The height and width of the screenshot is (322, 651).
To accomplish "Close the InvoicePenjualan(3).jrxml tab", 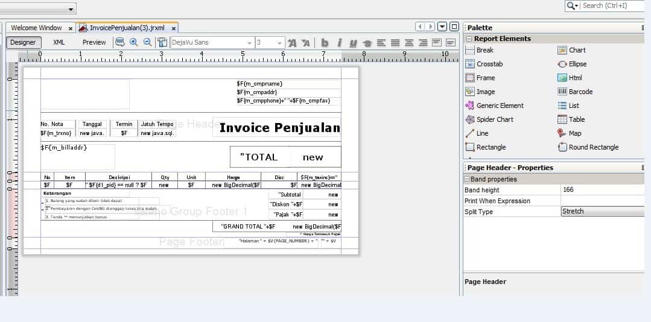I will click(174, 28).
